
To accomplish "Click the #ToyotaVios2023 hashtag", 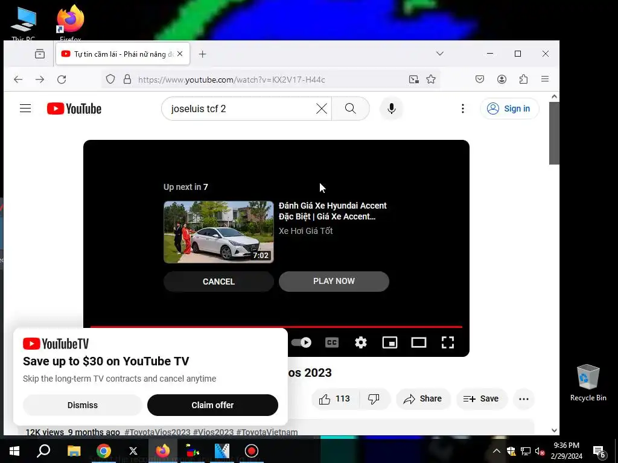I will pyautogui.click(x=158, y=432).
